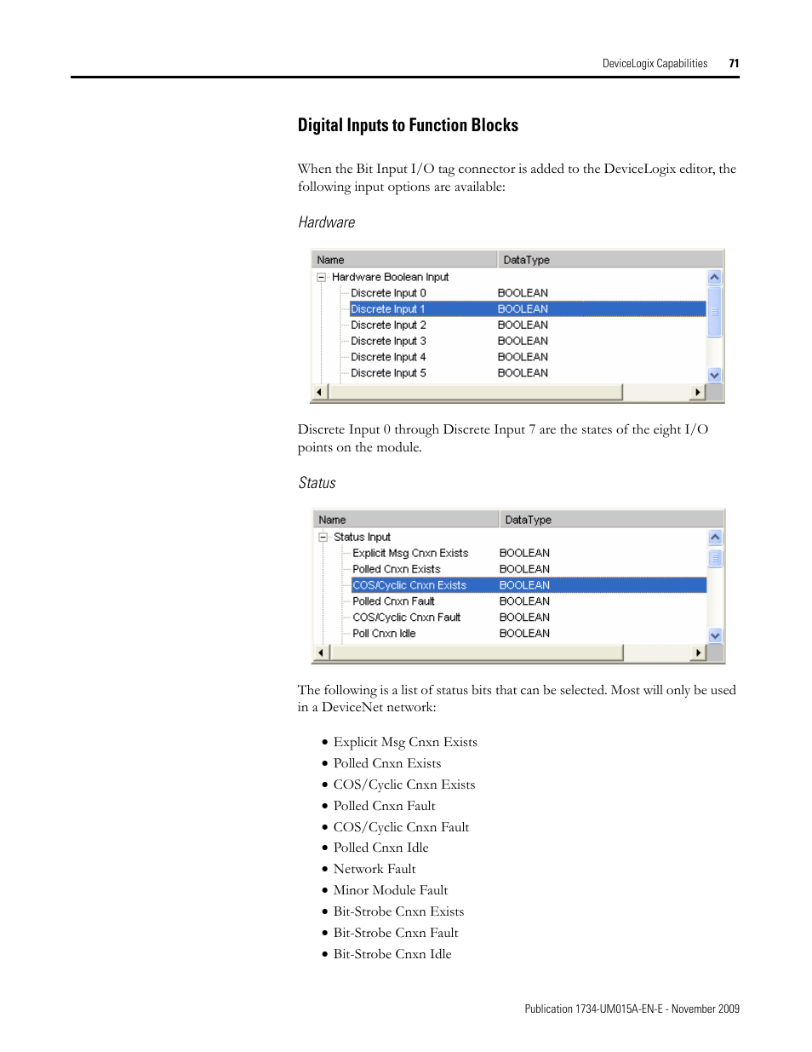812x1052 pixels.
Task: Click scroll-up arrow in Hardware list
Action: click(714, 277)
